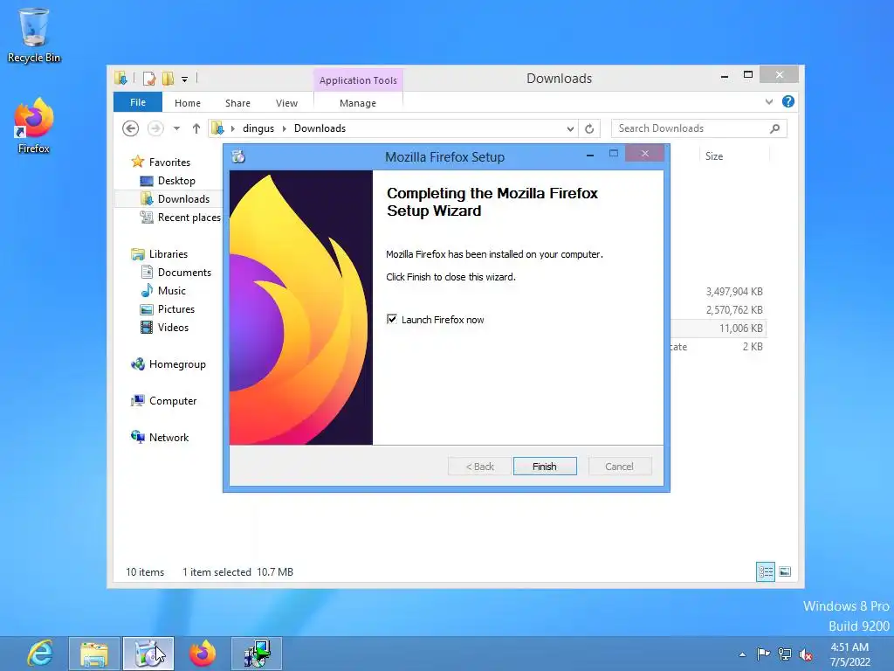The width and height of the screenshot is (894, 671).
Task: Click the New folder quick access icon
Action: click(168, 79)
